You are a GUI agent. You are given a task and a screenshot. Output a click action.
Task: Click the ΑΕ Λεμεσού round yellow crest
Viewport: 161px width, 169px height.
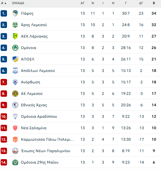coord(15,94)
